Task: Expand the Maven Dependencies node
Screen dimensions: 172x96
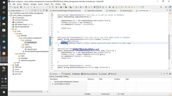Action: tap(11, 27)
